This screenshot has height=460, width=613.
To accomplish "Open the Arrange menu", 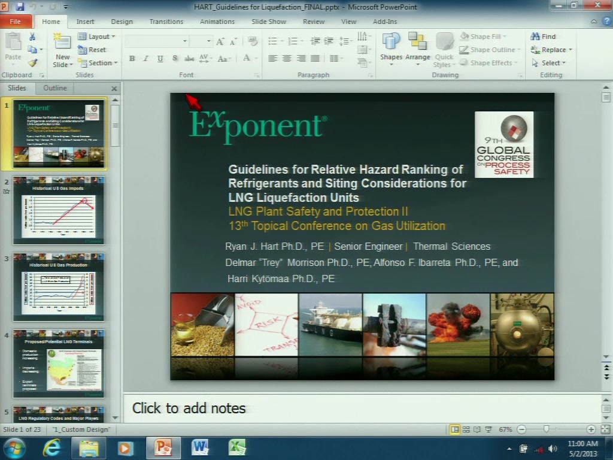I will (x=417, y=49).
